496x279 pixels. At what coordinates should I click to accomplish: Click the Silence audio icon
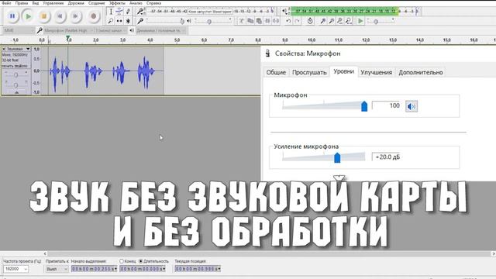(x=276, y=21)
